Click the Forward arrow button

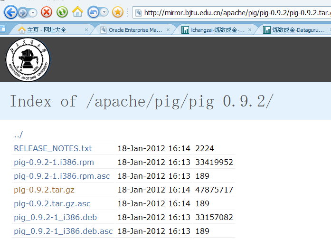tap(23, 13)
